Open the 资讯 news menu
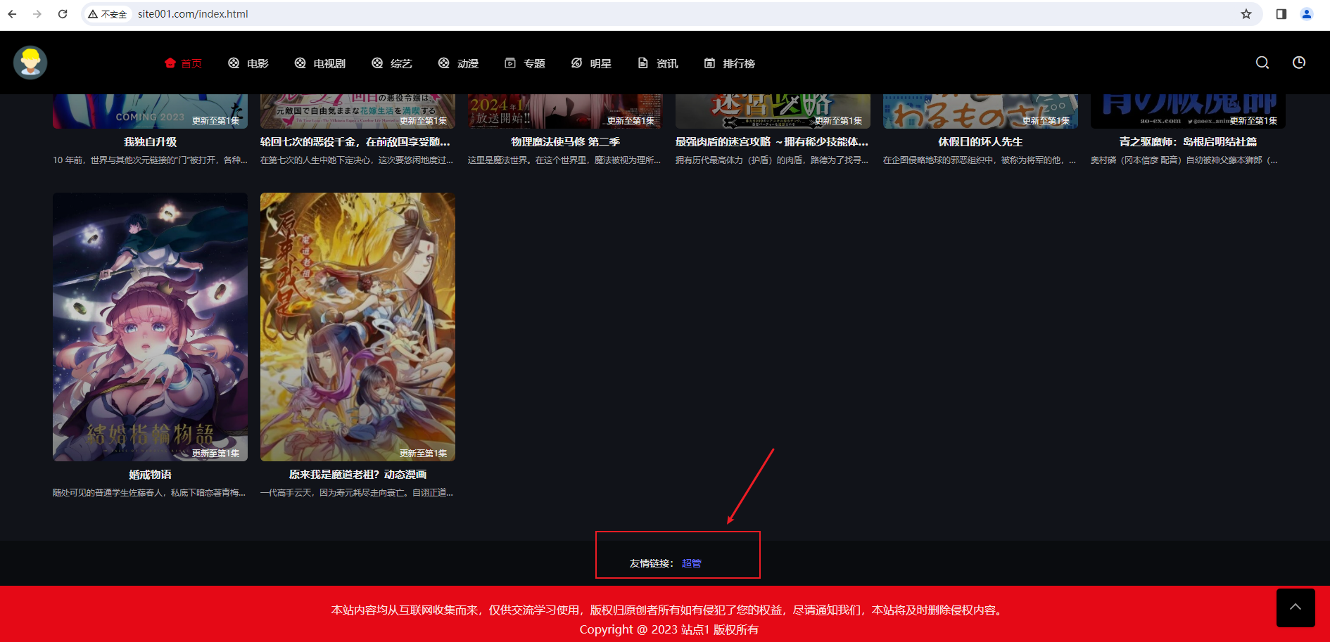 pos(657,63)
